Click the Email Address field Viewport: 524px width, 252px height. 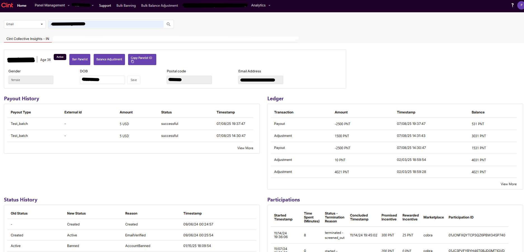click(261, 80)
